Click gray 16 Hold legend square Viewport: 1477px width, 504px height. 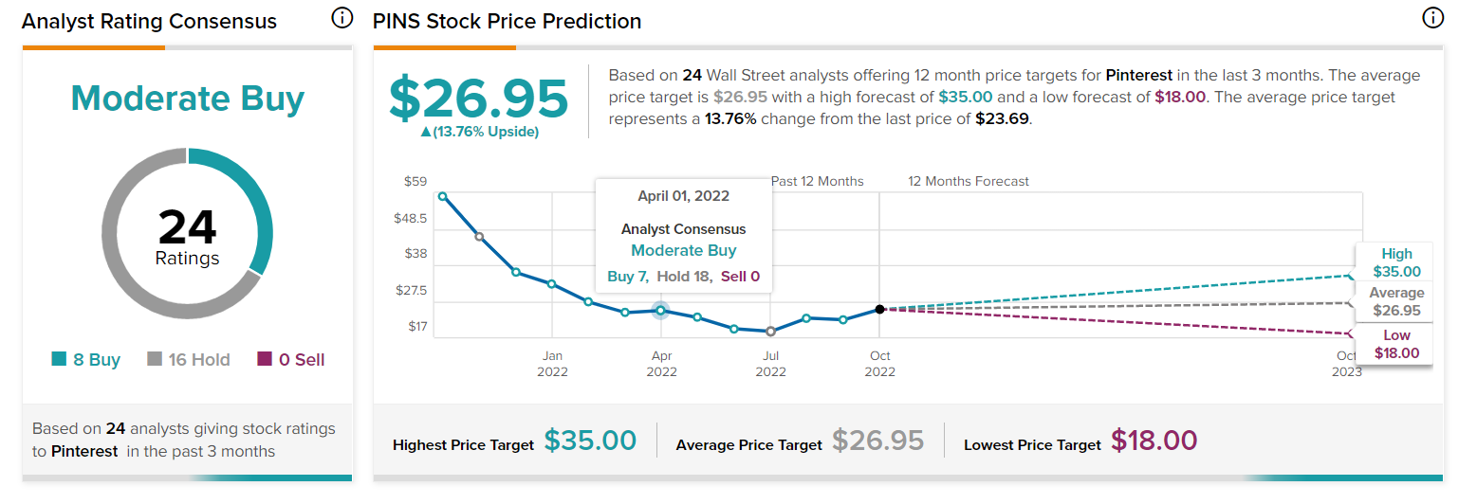coord(155,359)
